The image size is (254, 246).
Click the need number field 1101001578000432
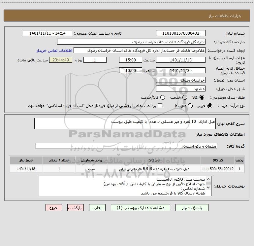click(x=181, y=33)
